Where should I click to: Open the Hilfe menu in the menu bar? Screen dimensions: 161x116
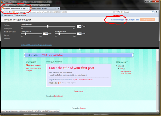[x=47, y=5]
